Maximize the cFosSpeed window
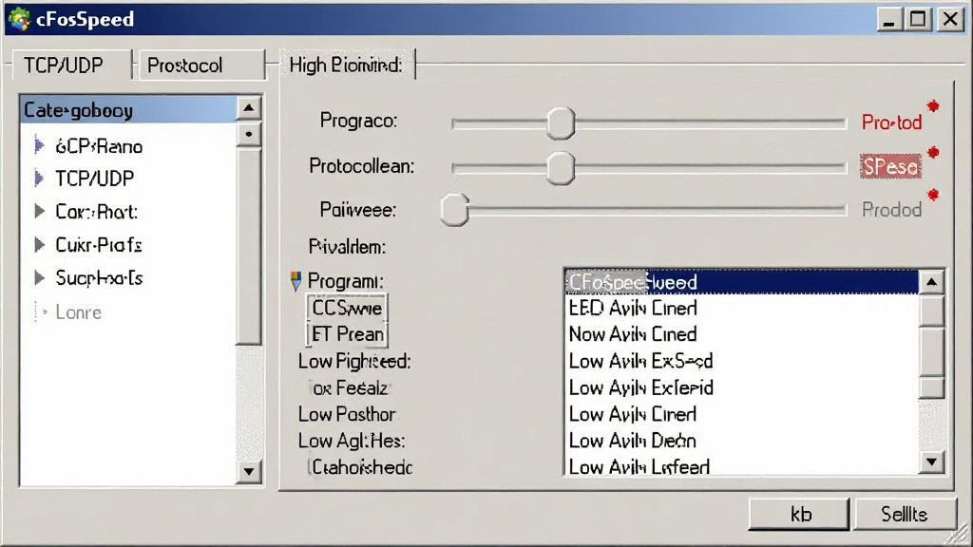Viewport: 973px width, 547px height. pos(919,20)
